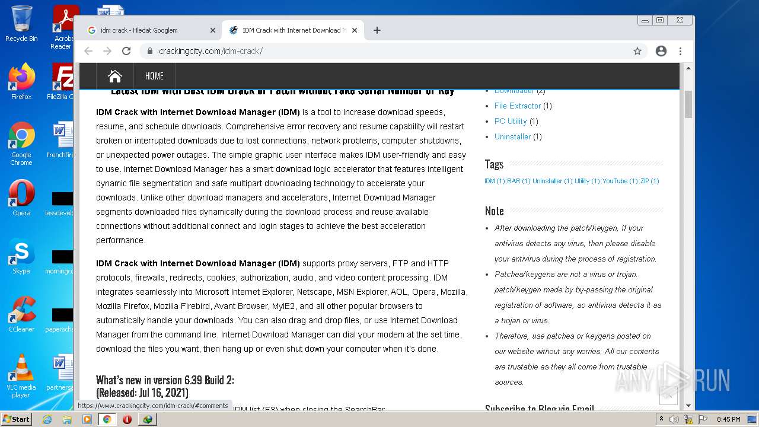
Task: Open the Windows Start menu
Action: point(17,419)
